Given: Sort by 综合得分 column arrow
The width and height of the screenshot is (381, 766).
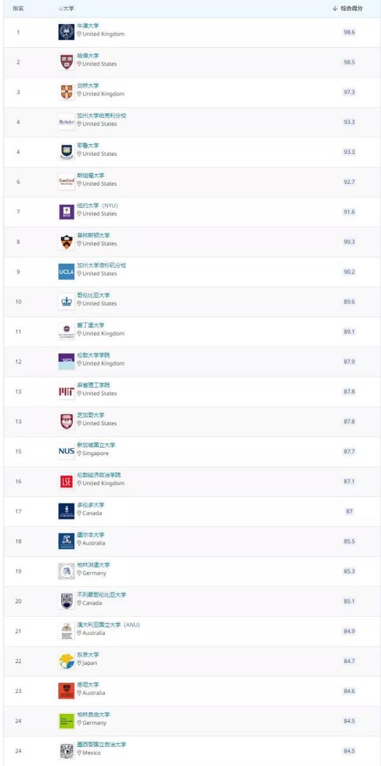Looking at the screenshot, I should pos(335,8).
